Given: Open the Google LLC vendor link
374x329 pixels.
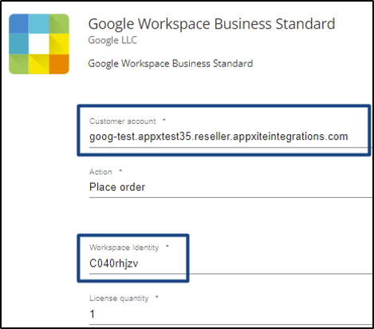Looking at the screenshot, I should [x=112, y=40].
